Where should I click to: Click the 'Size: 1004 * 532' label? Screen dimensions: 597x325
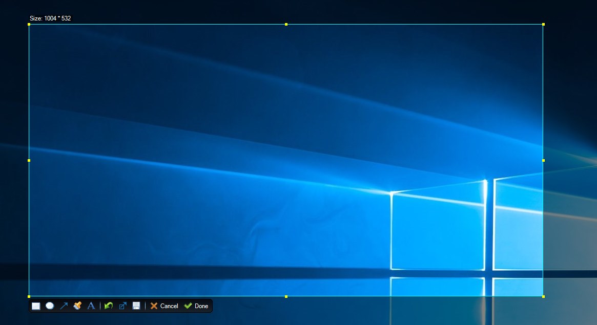click(50, 18)
